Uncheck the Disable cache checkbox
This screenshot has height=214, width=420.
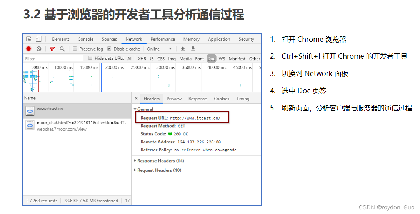(109, 49)
